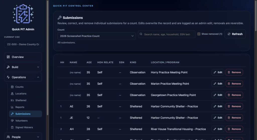Click the LOCATION / PROGRAM column header
Image resolution: width=257 pixels, height=140 pixels.
tap(165, 62)
